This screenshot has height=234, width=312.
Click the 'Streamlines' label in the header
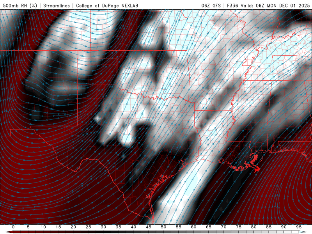[57, 5]
